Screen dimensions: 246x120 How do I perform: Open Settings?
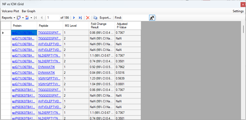pos(238,11)
